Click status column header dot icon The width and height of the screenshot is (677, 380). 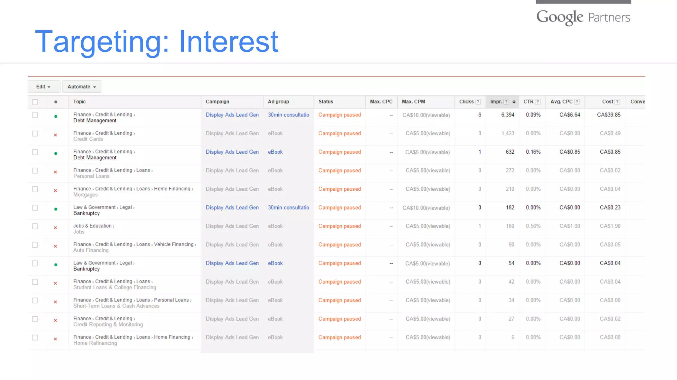tap(56, 102)
